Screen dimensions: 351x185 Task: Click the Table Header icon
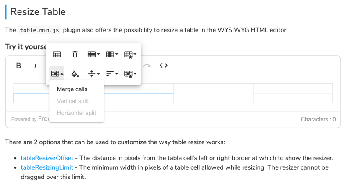[x=57, y=54]
